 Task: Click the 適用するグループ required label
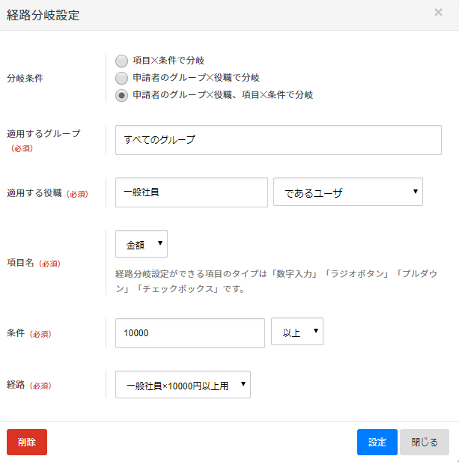point(43,134)
